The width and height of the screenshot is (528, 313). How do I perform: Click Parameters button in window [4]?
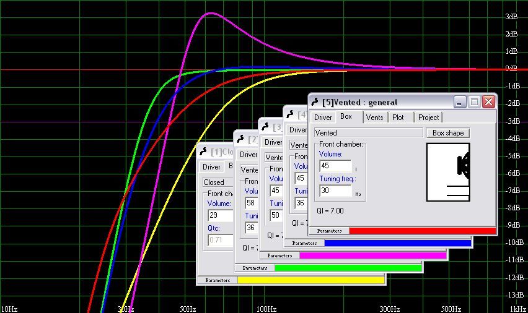click(x=304, y=243)
